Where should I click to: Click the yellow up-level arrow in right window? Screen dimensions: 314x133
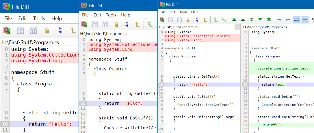click(205, 20)
